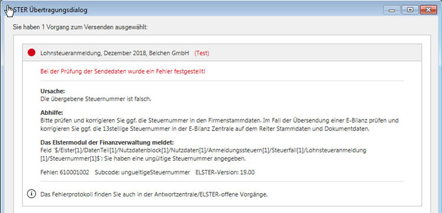Click the window title 'ELSTER Übertragungsdialog'
The image size is (442, 213).
[50, 10]
